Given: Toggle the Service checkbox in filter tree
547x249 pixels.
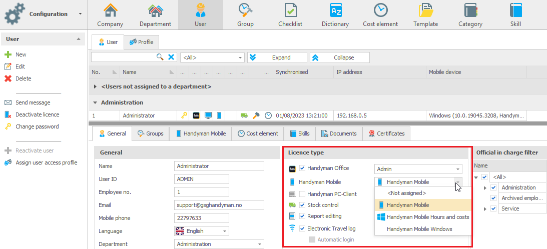Looking at the screenshot, I should tap(493, 208).
